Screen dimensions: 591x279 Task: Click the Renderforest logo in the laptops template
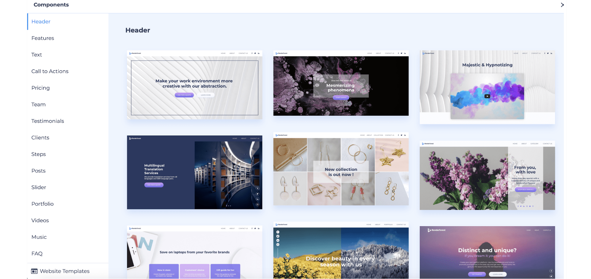pyautogui.click(x=135, y=228)
